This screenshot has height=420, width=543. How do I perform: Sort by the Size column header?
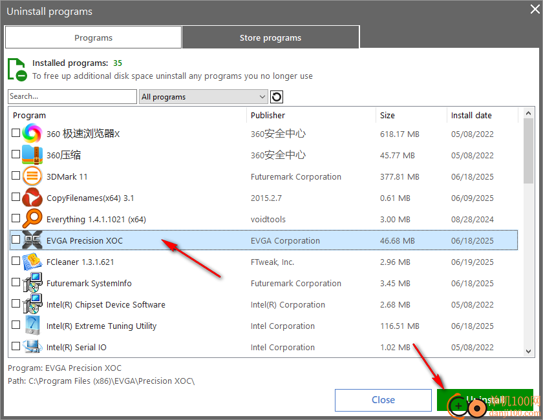[x=411, y=115]
